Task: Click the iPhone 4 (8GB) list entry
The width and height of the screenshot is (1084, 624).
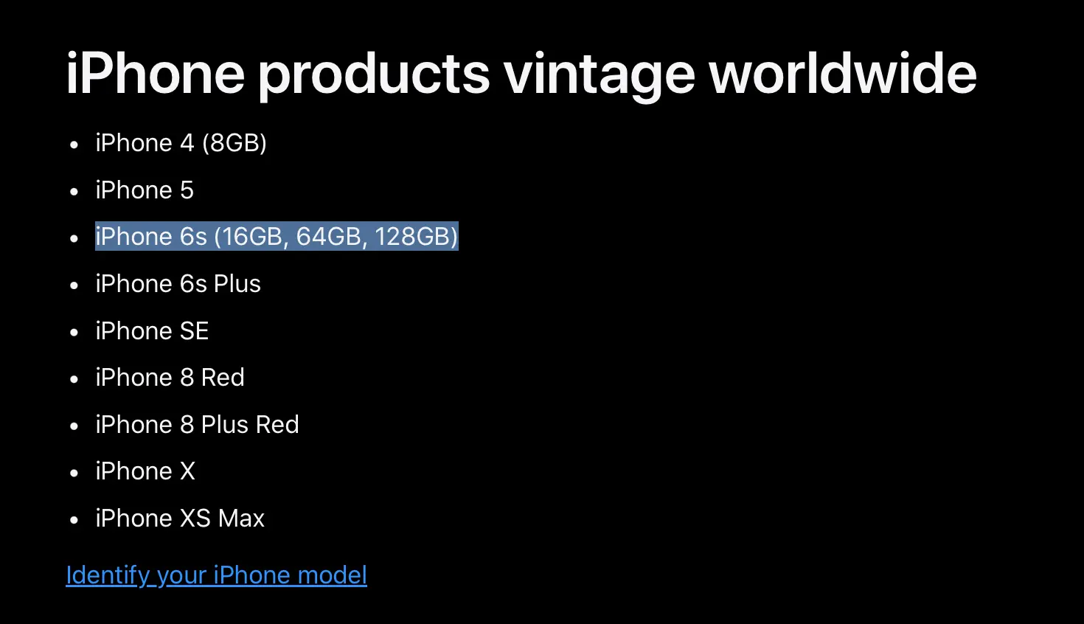Action: [x=181, y=143]
